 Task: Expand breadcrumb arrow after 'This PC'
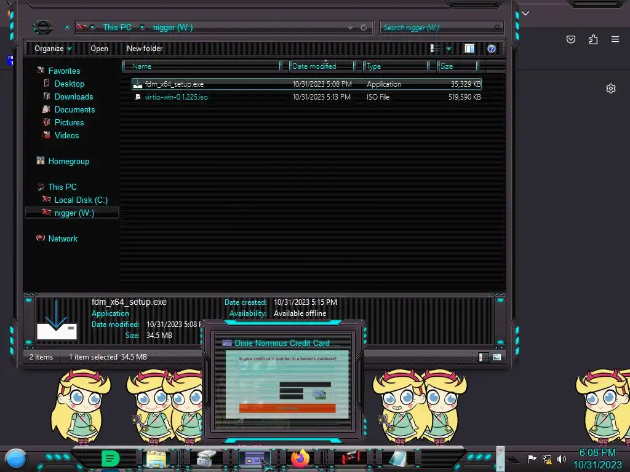[142, 27]
